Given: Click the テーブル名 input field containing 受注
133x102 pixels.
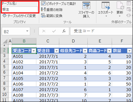Looking at the screenshot, I should coord(20,9).
